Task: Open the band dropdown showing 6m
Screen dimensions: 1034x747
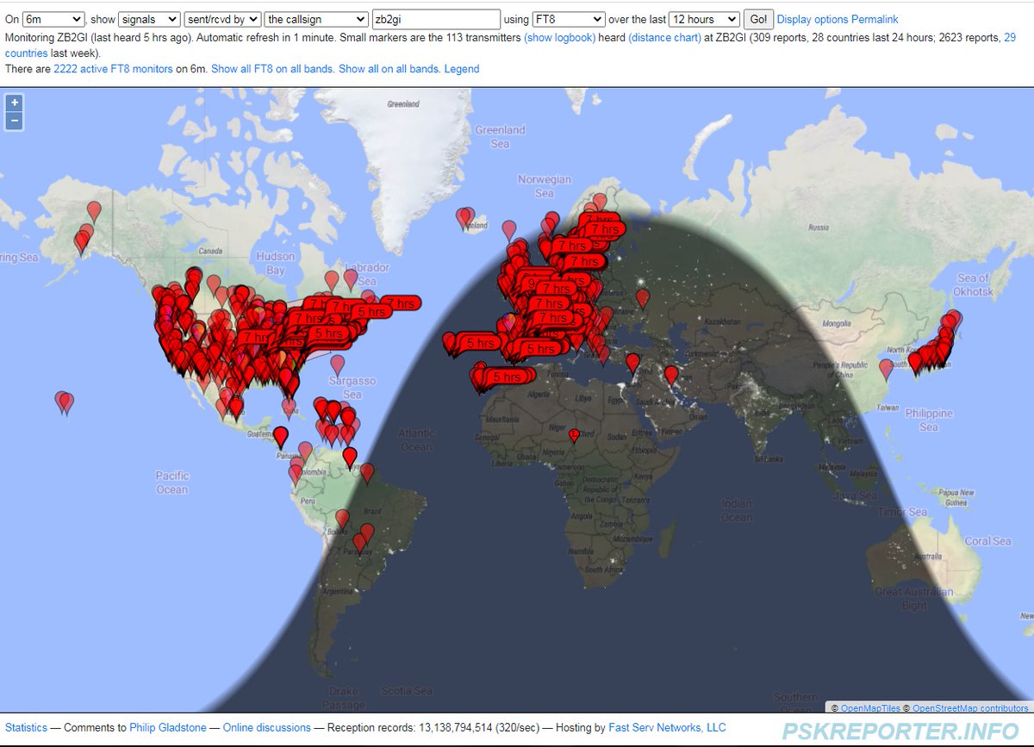Action: point(53,19)
